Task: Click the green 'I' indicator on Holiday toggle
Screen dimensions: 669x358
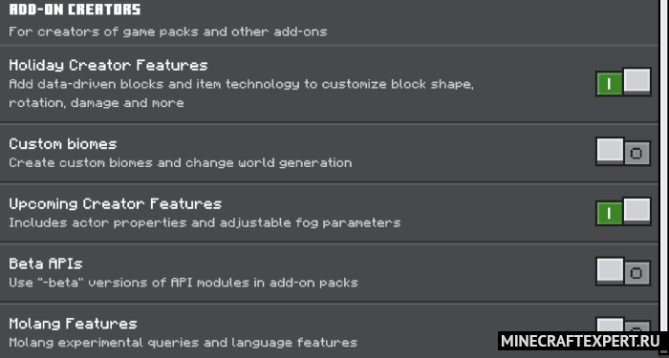Action: tap(610, 84)
